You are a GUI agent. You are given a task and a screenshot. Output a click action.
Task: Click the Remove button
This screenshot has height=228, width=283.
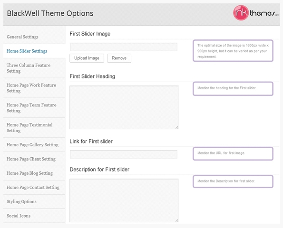pos(119,58)
